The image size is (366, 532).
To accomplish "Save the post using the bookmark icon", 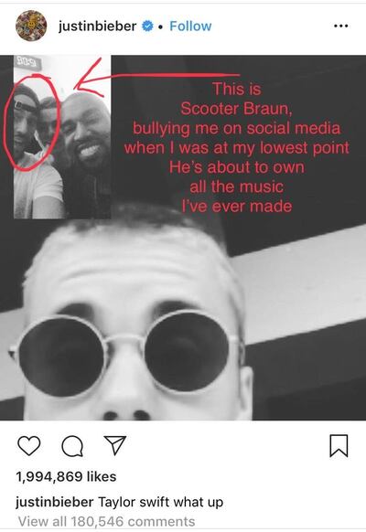I will coord(339,445).
